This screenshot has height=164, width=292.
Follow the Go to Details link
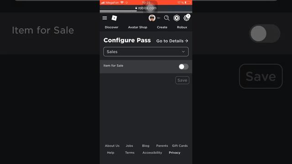172,41
